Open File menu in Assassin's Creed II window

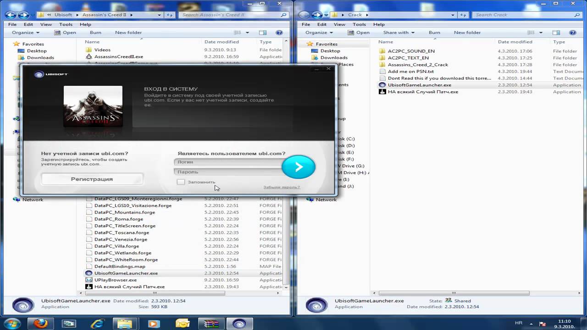click(x=12, y=24)
